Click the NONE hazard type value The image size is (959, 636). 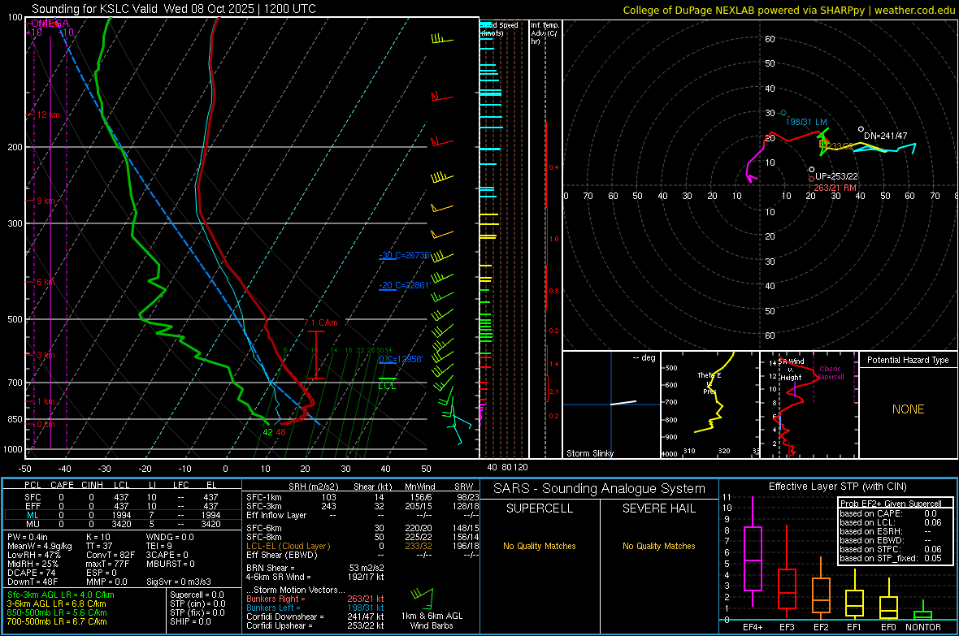coord(909,409)
